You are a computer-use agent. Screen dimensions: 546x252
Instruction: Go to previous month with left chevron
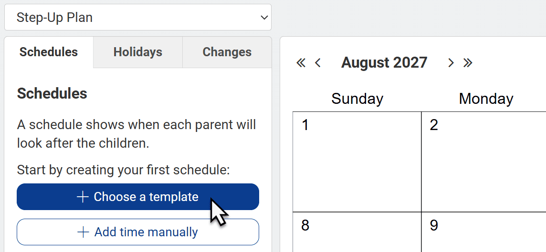click(317, 63)
